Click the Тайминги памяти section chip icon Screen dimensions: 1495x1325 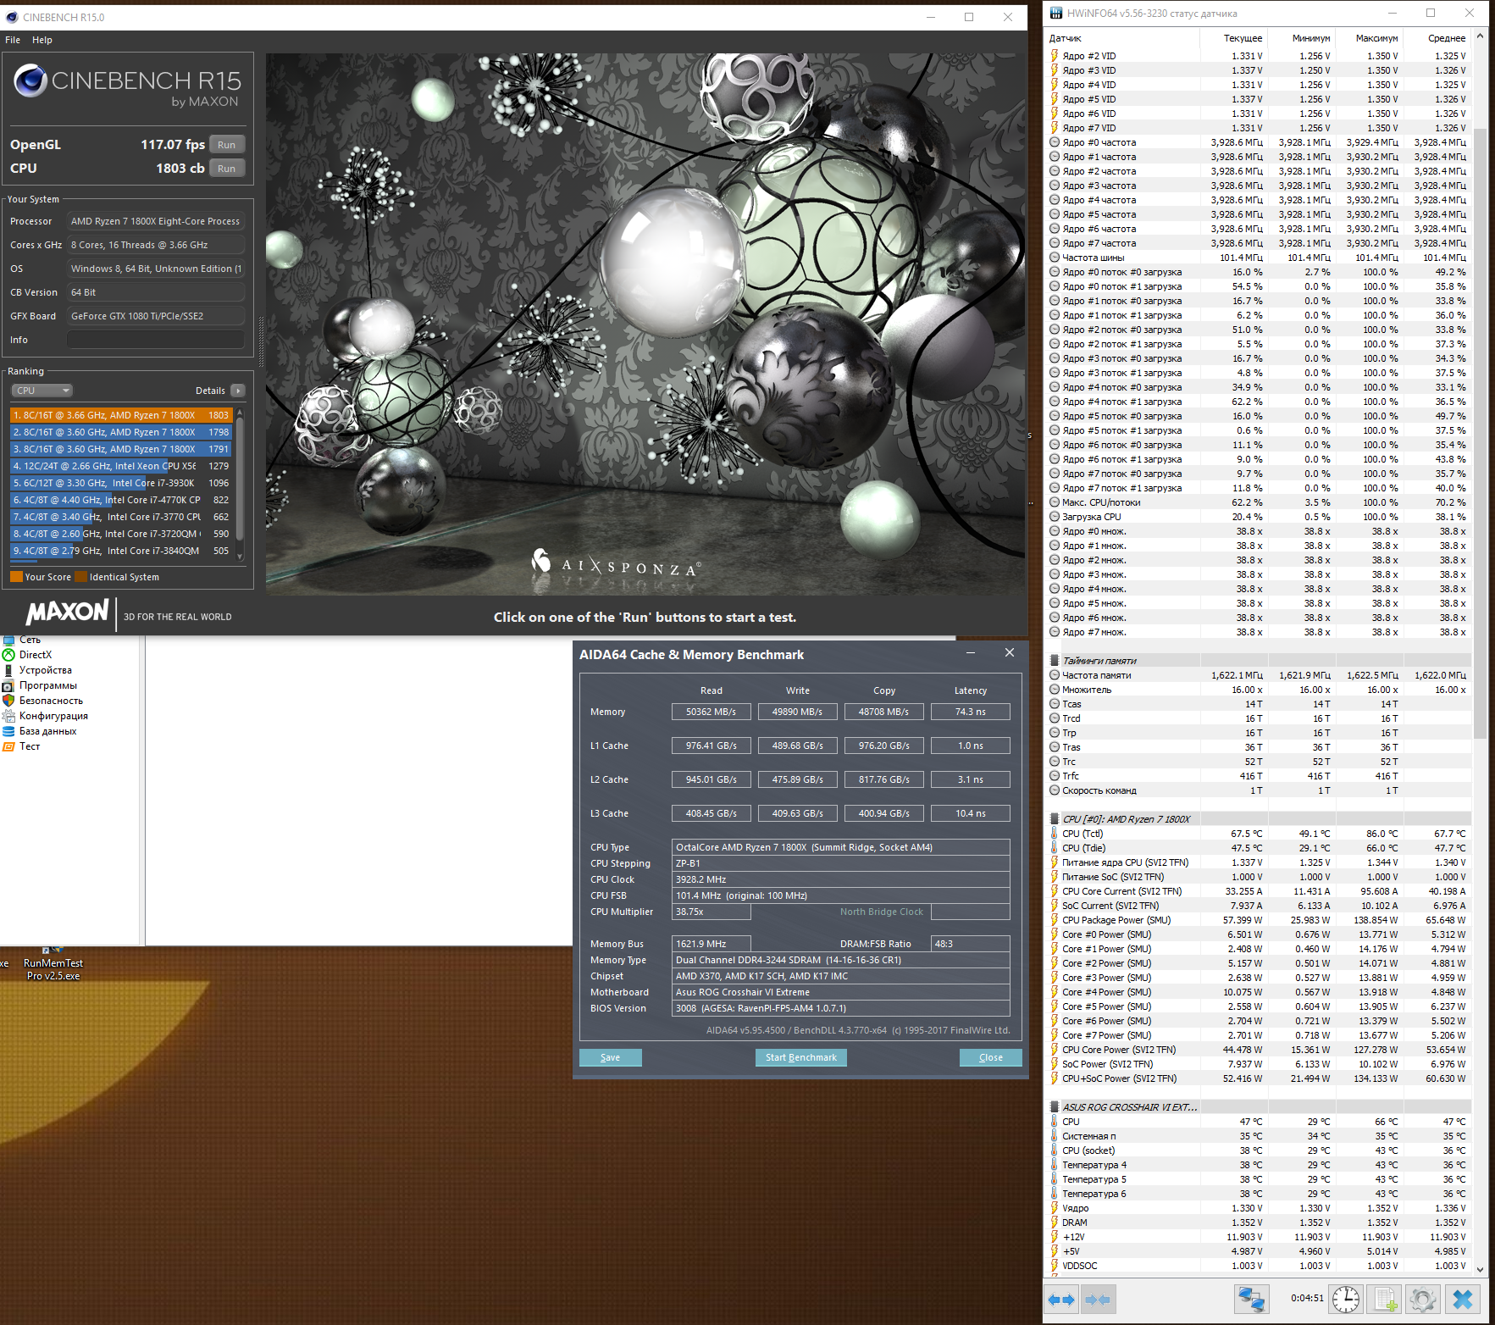[1055, 661]
